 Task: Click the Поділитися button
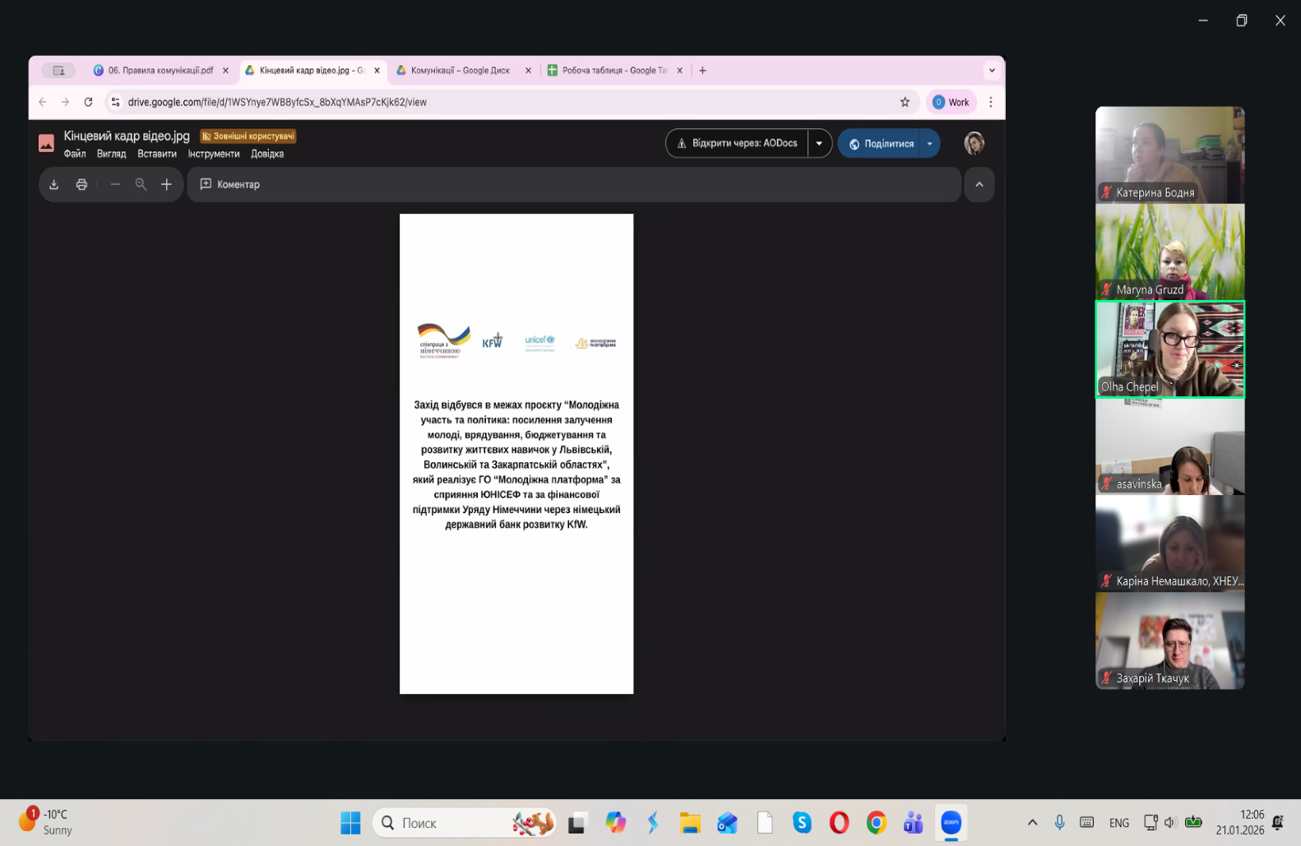point(880,144)
